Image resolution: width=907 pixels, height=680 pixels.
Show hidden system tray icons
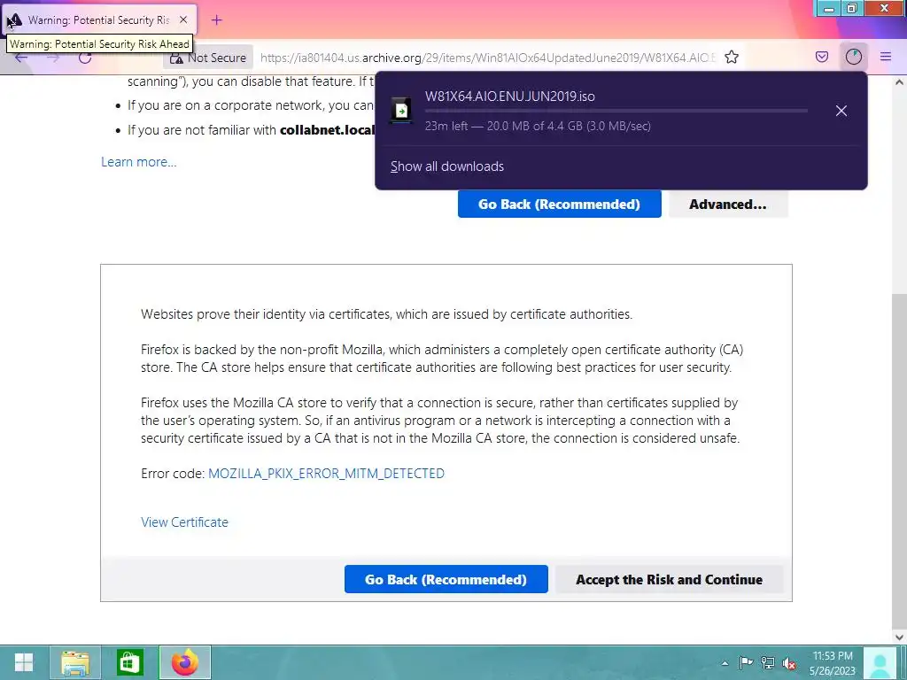[x=725, y=663]
